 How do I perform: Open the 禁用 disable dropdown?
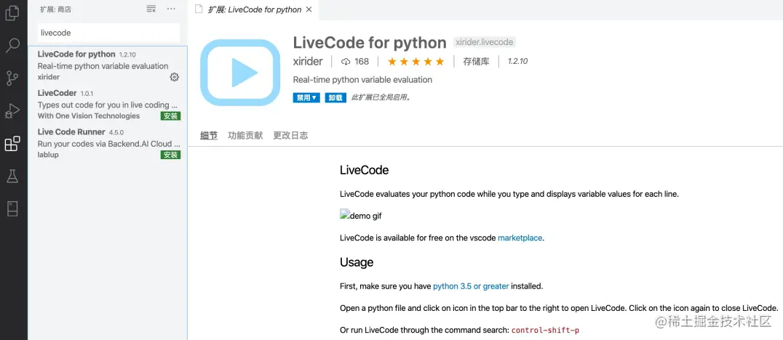pos(306,97)
